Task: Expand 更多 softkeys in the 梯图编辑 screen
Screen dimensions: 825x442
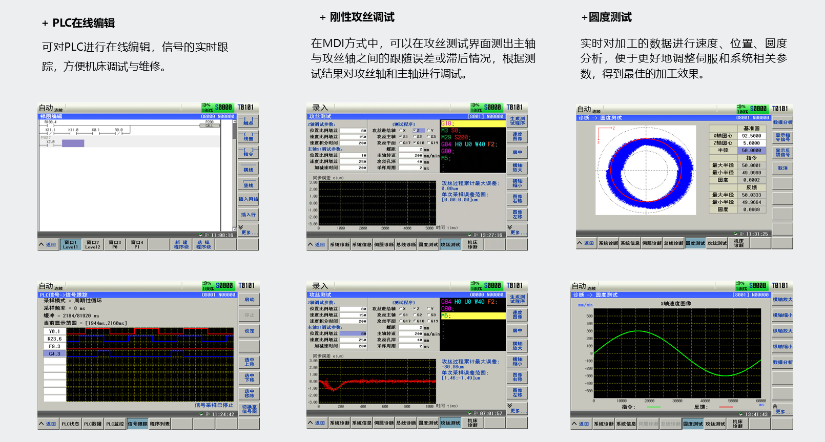Action: pyautogui.click(x=248, y=231)
